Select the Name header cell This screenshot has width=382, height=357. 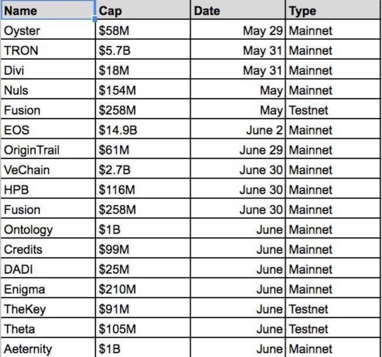point(48,10)
